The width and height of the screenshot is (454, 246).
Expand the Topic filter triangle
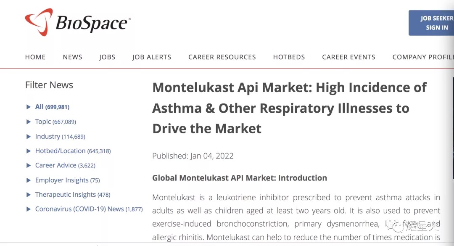29,122
